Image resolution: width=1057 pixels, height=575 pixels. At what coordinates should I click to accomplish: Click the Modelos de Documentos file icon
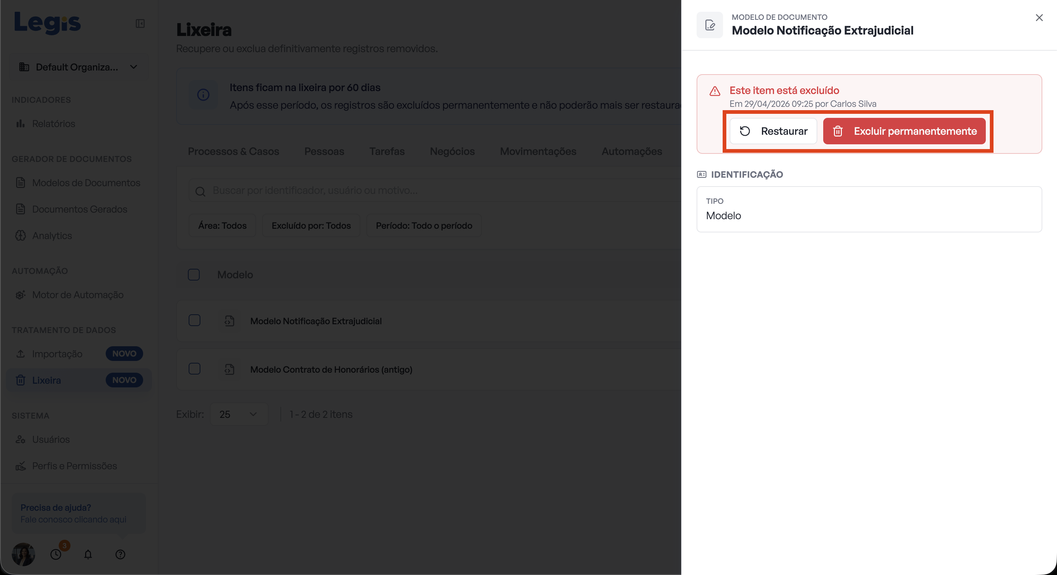point(21,182)
